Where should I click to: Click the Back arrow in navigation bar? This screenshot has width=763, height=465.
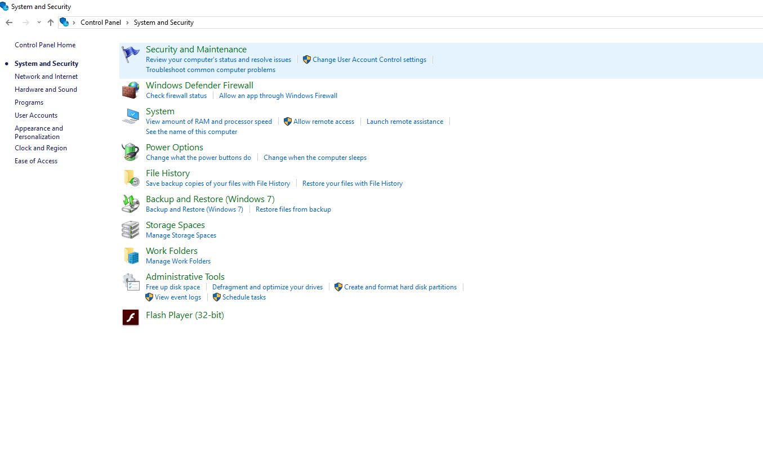point(9,23)
